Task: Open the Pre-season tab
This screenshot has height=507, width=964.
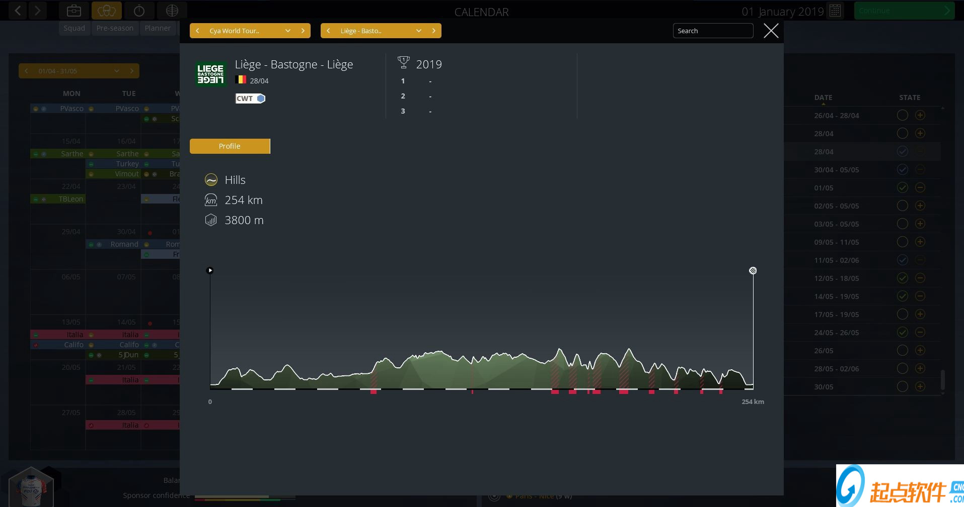Action: click(x=115, y=28)
